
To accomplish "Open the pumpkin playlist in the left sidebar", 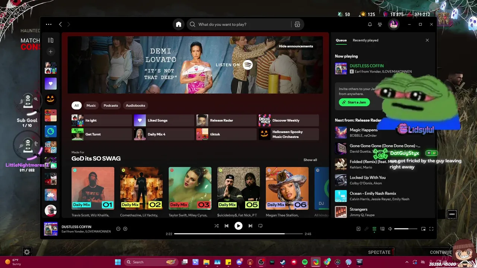I will pyautogui.click(x=51, y=99).
